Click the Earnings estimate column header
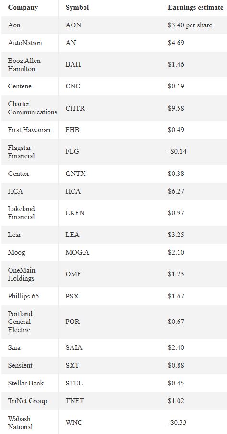 195,8
